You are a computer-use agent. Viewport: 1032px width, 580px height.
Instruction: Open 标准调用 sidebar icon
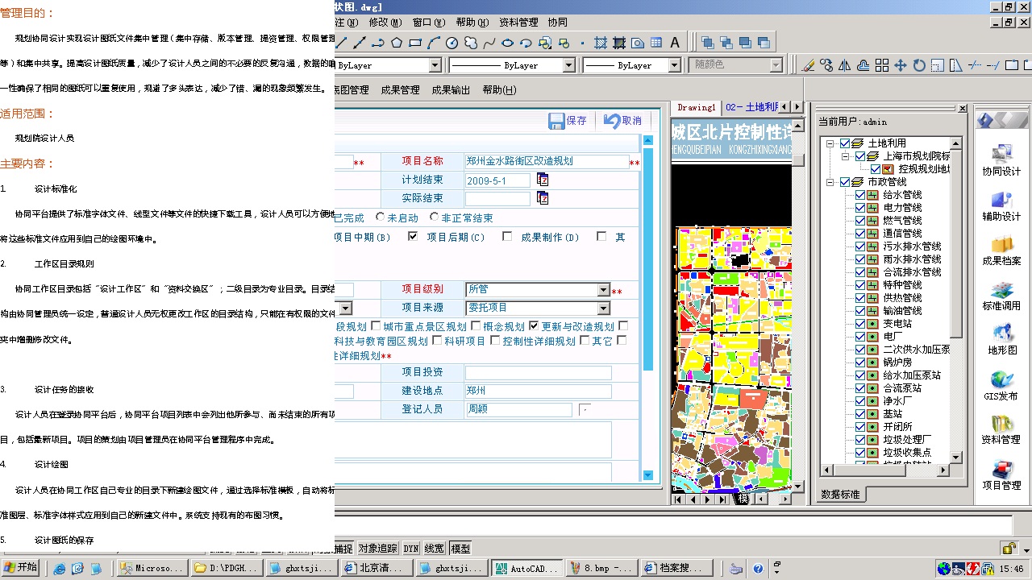(x=1001, y=296)
